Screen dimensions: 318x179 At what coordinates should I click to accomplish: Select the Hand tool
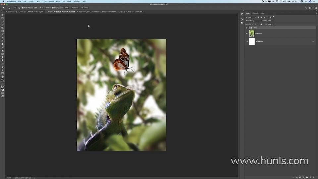coord(2,77)
